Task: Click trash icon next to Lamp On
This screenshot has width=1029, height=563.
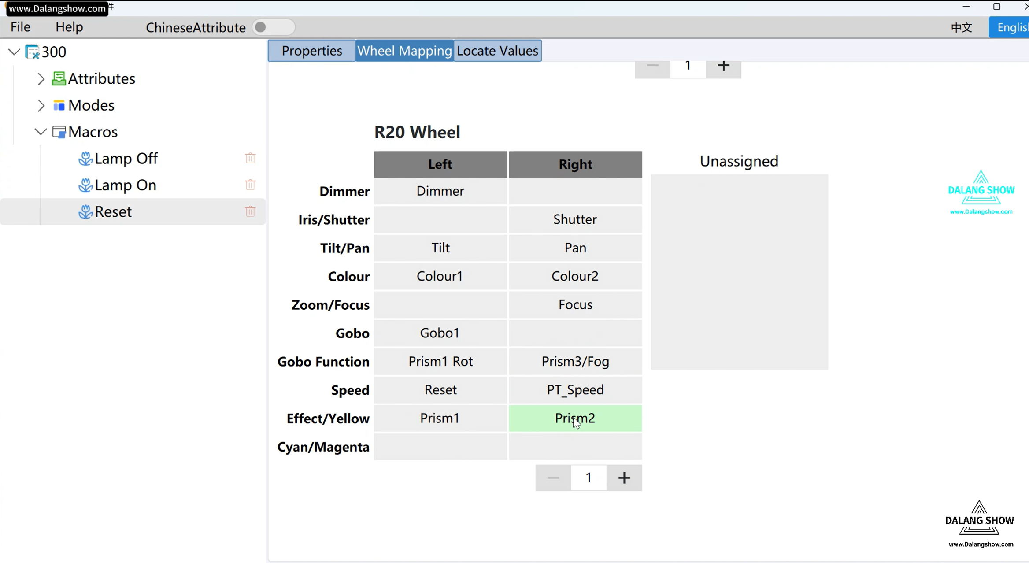Action: (250, 185)
